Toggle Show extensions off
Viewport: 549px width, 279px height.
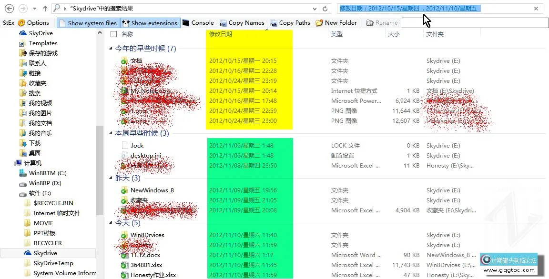pyautogui.click(x=150, y=22)
